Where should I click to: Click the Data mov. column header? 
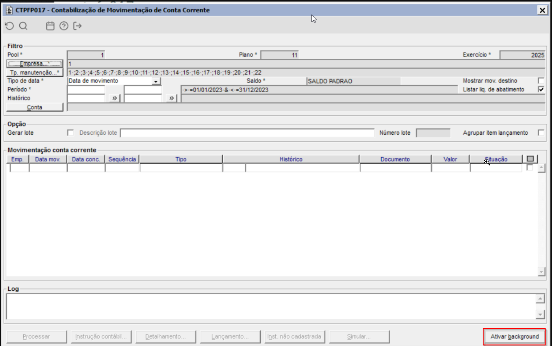click(x=48, y=159)
